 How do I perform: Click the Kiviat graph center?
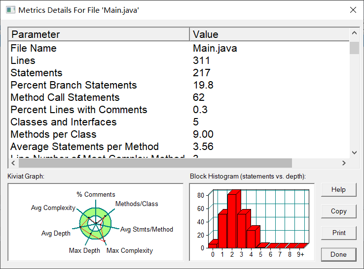[96, 223]
